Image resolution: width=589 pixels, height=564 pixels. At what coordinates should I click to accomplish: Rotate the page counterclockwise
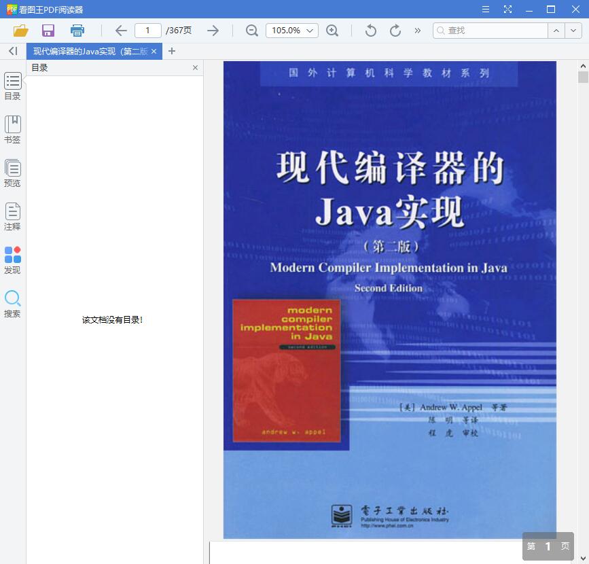pos(370,31)
